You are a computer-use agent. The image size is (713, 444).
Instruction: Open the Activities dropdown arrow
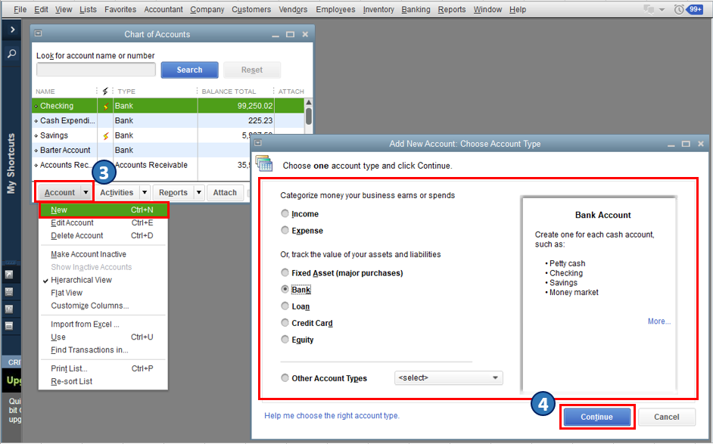145,193
